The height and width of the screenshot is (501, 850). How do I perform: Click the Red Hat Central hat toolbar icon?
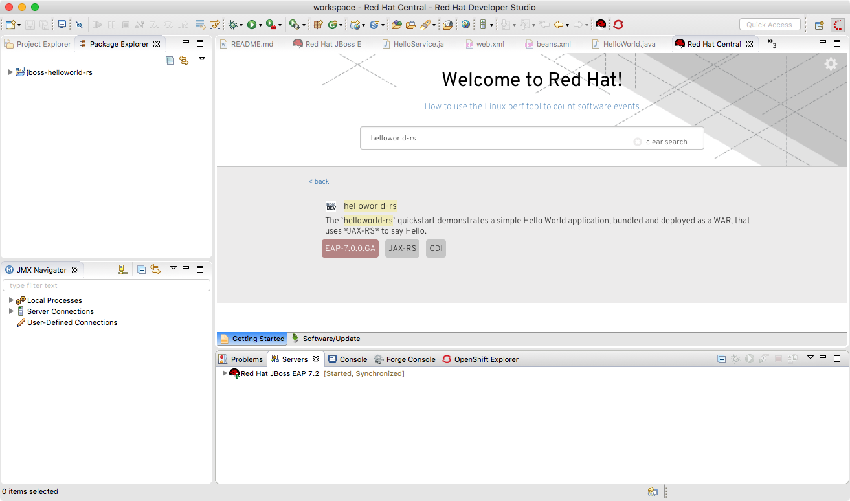pos(601,25)
